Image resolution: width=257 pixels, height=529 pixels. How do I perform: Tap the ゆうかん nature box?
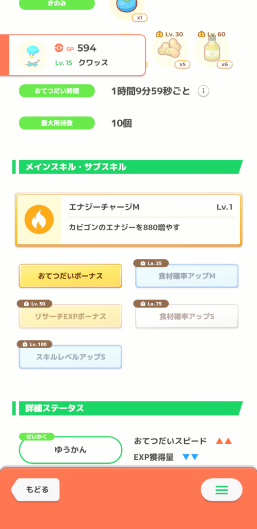(70, 450)
